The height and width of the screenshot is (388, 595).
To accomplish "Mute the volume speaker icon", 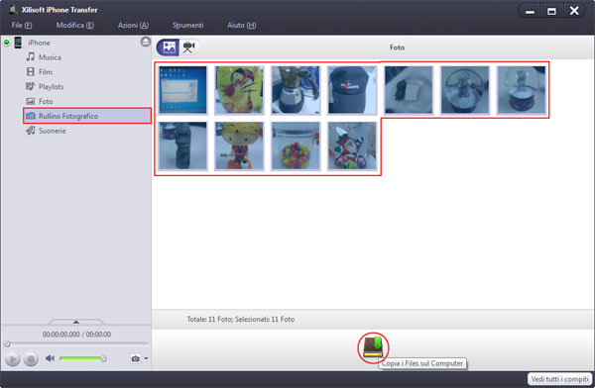I will [51, 358].
